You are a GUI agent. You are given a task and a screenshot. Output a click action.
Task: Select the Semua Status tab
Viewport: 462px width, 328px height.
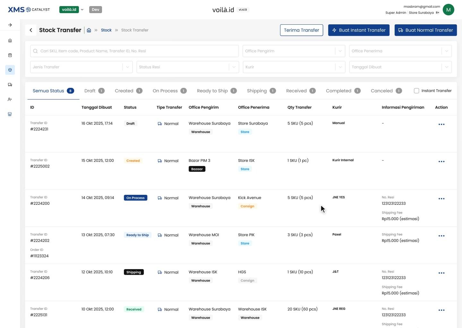pos(53,91)
